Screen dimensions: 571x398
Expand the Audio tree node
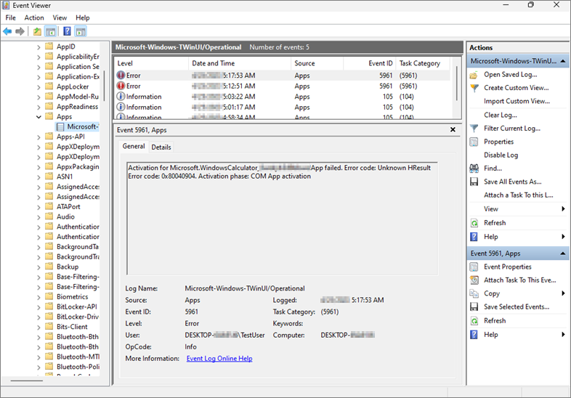39,217
